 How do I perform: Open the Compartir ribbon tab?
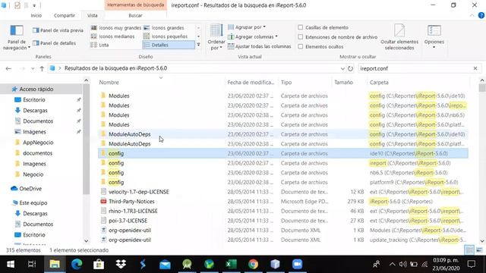point(64,15)
